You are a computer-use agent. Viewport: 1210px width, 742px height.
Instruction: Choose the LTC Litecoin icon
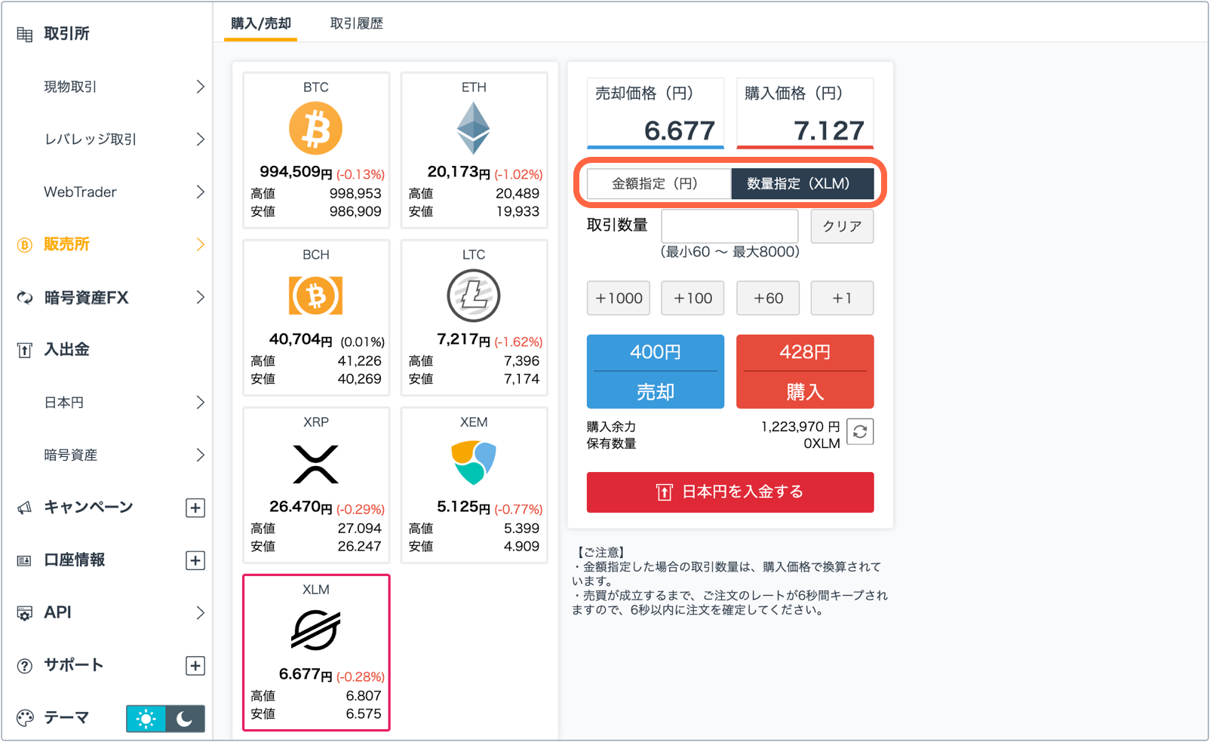point(474,296)
